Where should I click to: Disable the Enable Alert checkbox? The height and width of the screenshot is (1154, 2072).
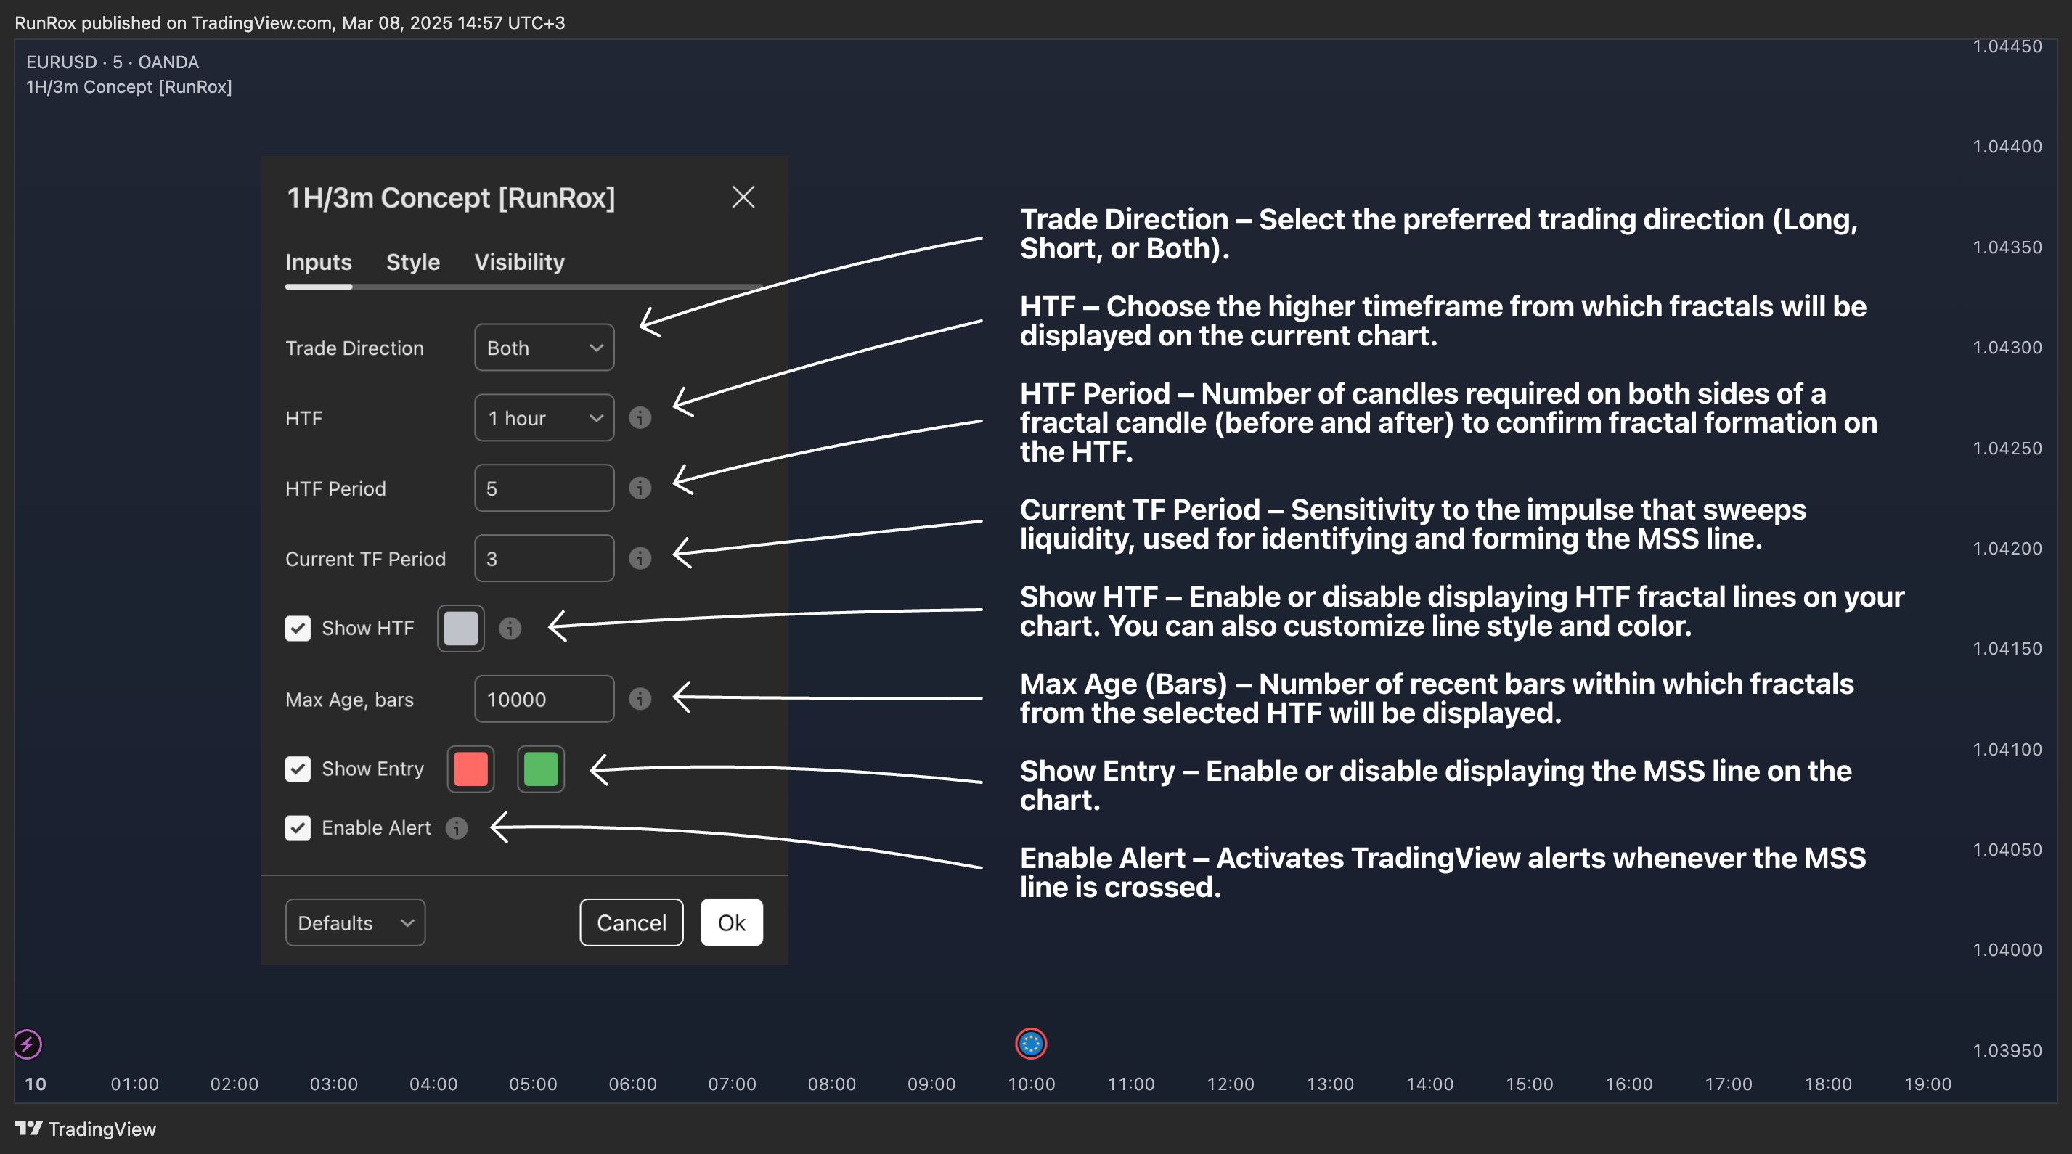[x=298, y=827]
